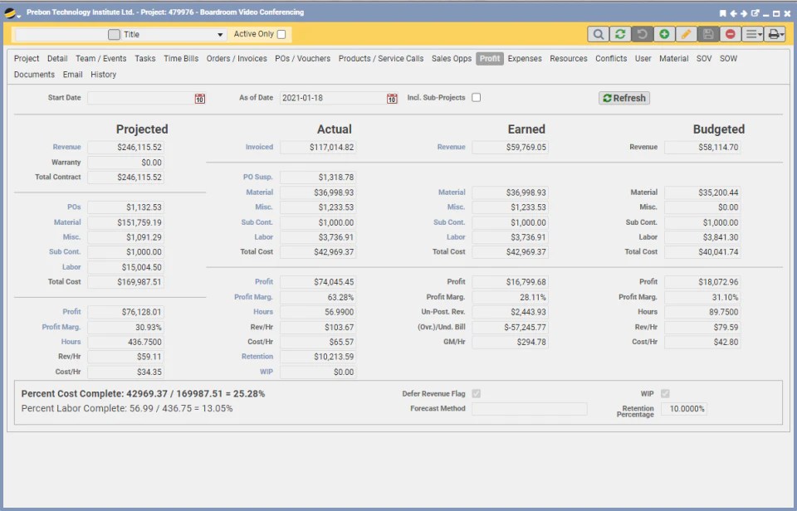797x511 pixels.
Task: Switch to the Expenses tab
Action: (526, 58)
